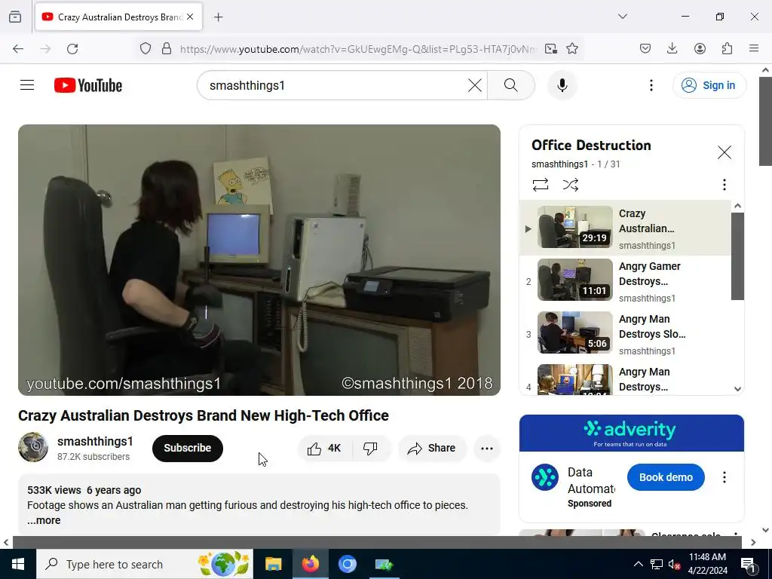Open muted volume tray icon
This screenshot has width=772, height=579.
pyautogui.click(x=675, y=564)
